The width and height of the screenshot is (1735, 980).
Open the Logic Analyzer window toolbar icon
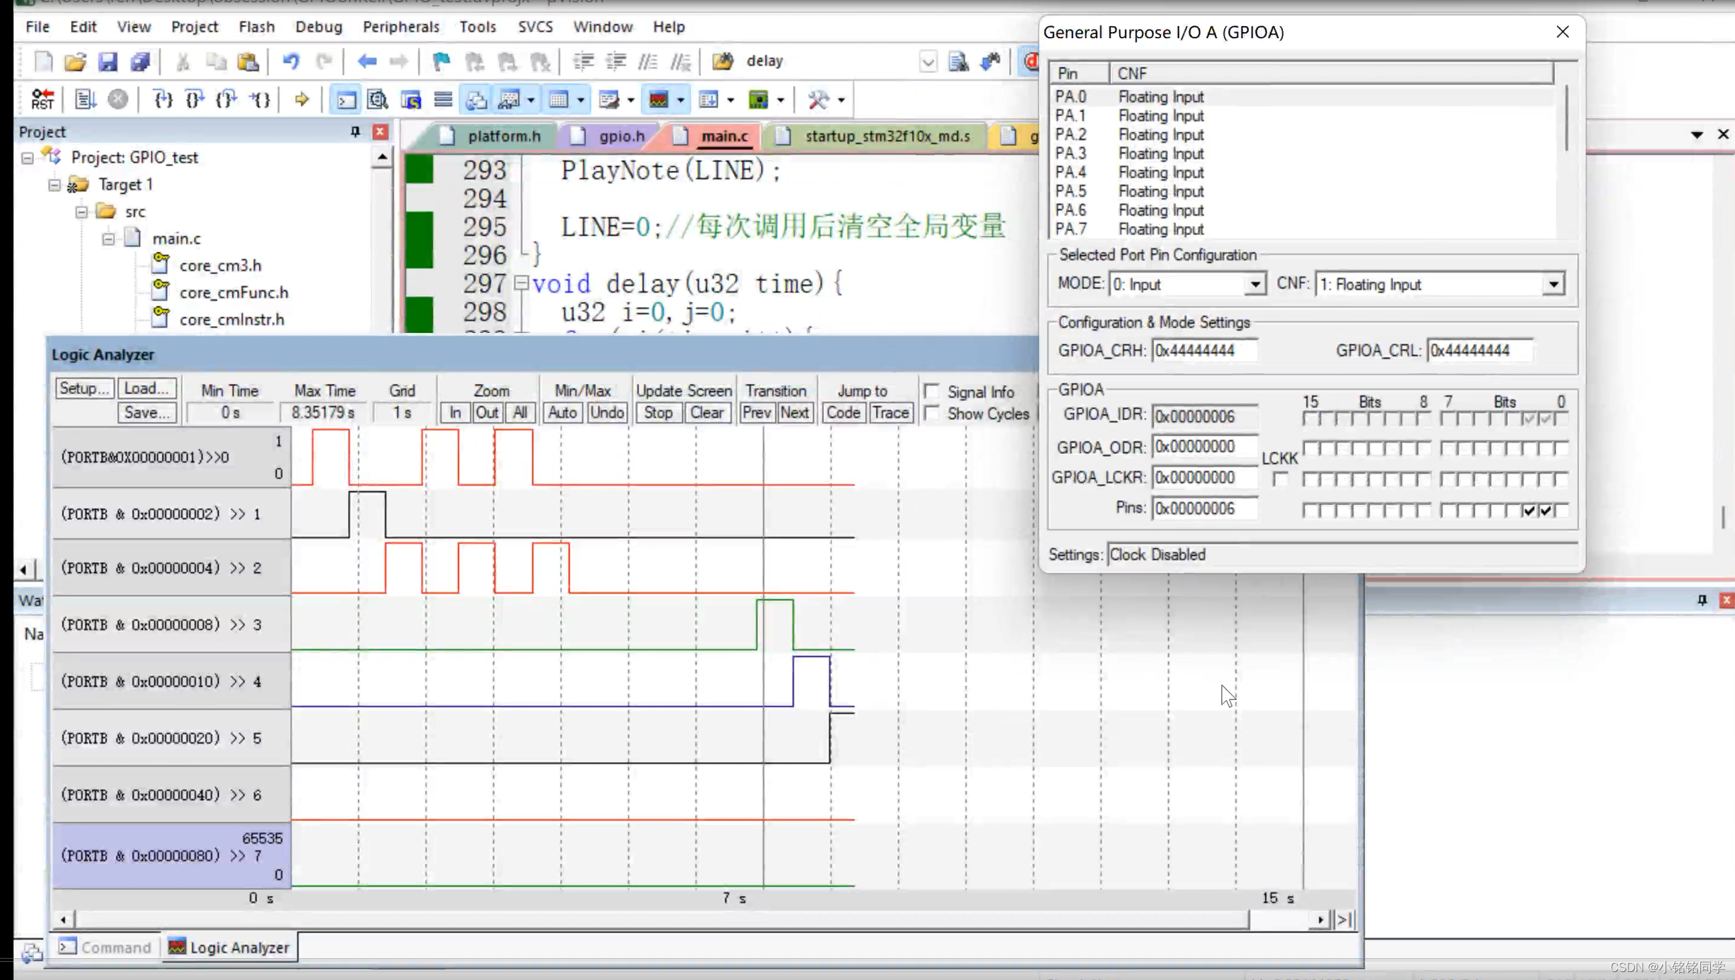point(658,100)
